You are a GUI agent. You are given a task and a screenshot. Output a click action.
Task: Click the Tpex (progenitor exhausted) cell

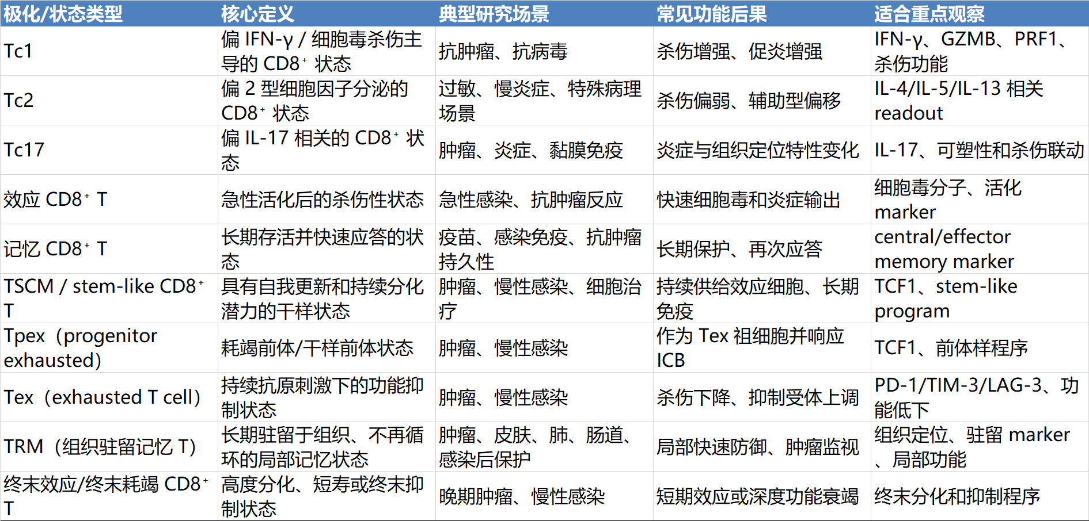(81, 348)
